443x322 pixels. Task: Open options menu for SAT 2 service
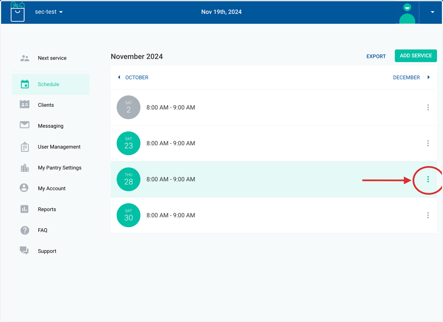coord(428,107)
